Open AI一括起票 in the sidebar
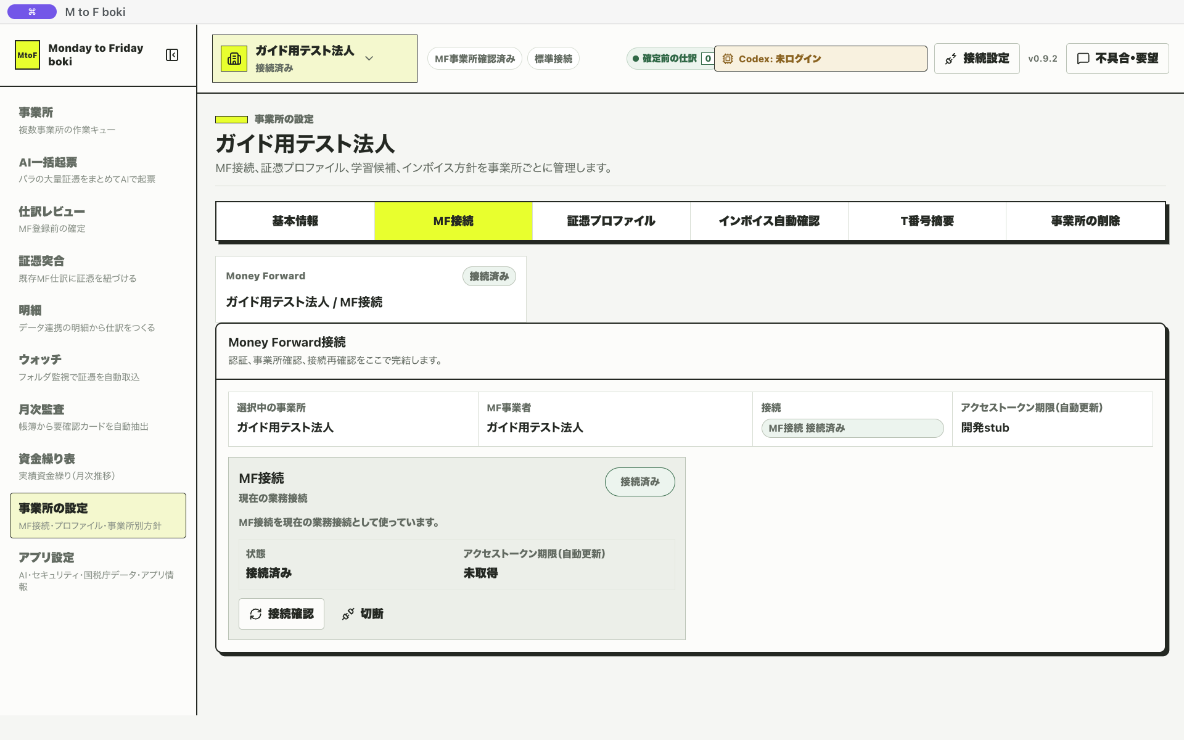The height and width of the screenshot is (740, 1184). click(x=98, y=170)
